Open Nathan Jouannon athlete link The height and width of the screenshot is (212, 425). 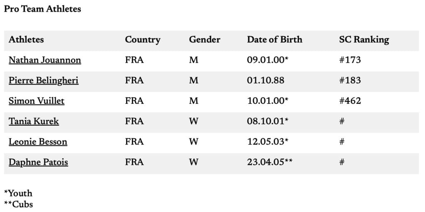point(45,60)
